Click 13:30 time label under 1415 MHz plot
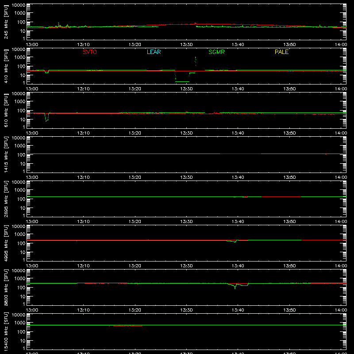This screenshot has width=354, height=354. pyautogui.click(x=186, y=177)
